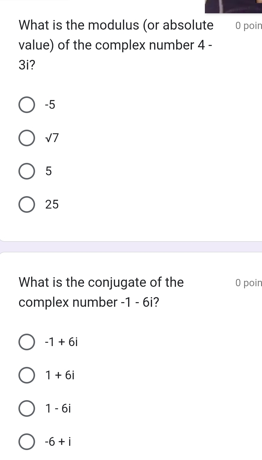
Task: Click the '-1 + 6i' label text
Action: (x=61, y=342)
